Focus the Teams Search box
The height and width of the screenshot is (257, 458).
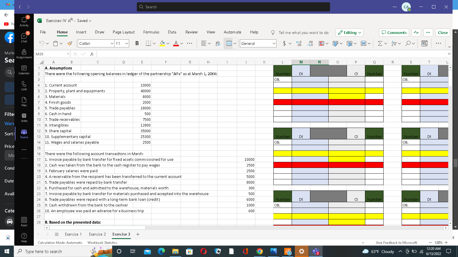pyautogui.click(x=233, y=7)
